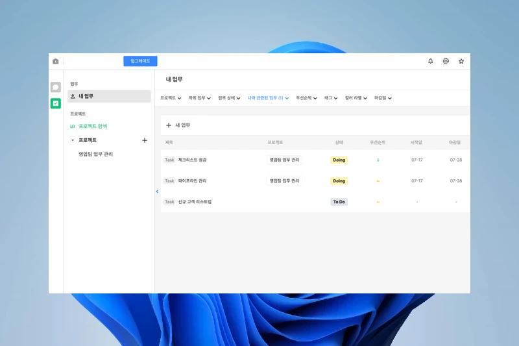The width and height of the screenshot is (519, 346).
Task: Select the green task checkbox sidebar icon
Action: click(56, 103)
